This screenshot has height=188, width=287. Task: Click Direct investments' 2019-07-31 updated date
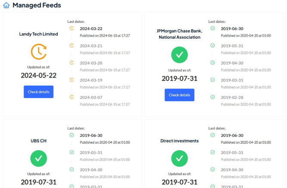[179, 182]
